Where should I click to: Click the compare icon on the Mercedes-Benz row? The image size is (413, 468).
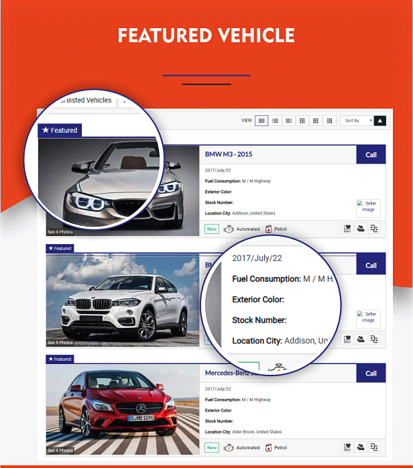click(x=374, y=447)
